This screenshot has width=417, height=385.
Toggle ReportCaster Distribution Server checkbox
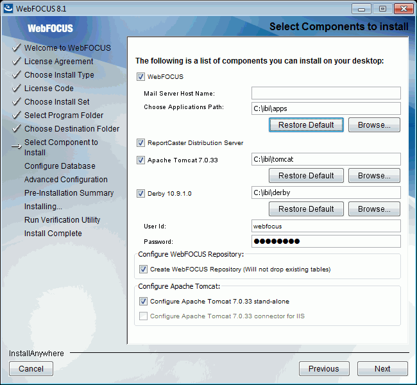tap(140, 143)
